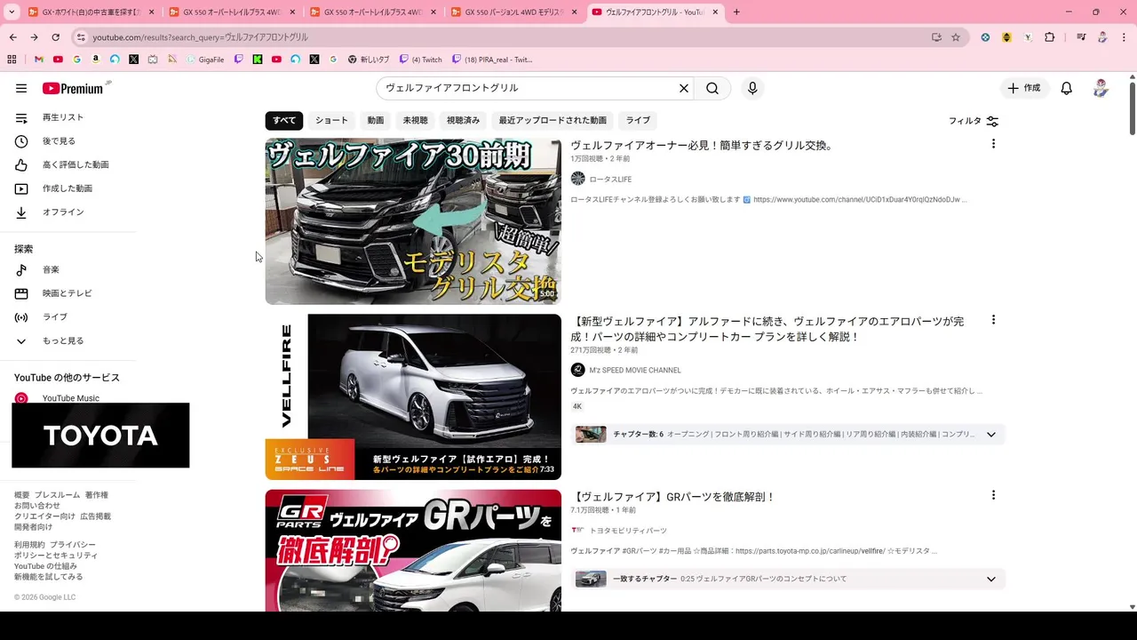Screen dimensions: 1137x640
Task: Select the 未視聴 filter chip
Action: point(415,120)
